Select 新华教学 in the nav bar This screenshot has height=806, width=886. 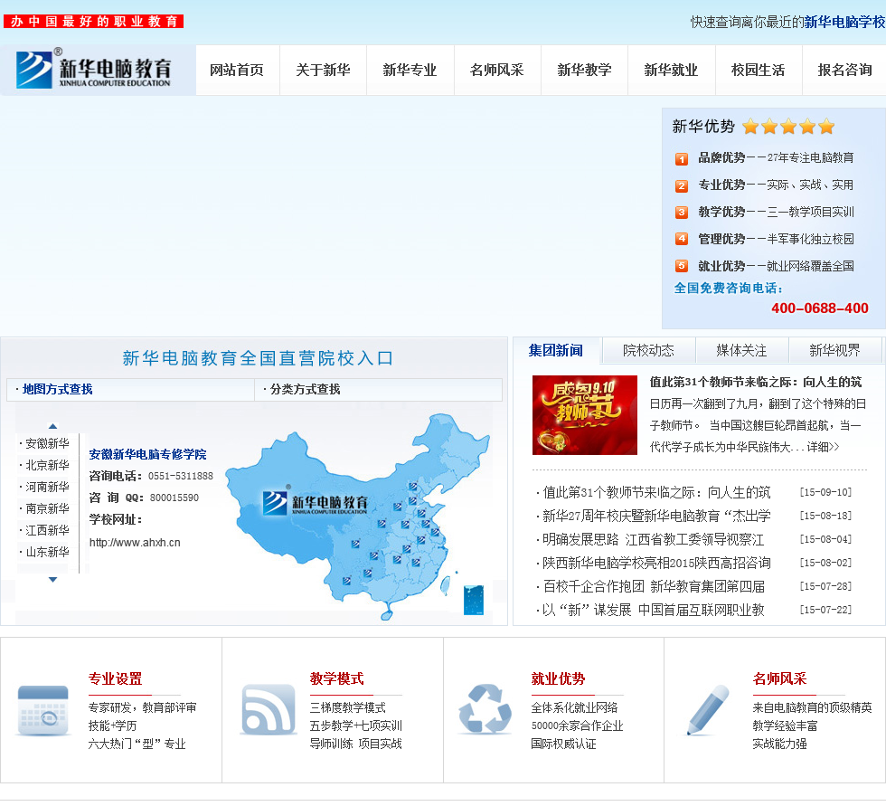(x=584, y=70)
